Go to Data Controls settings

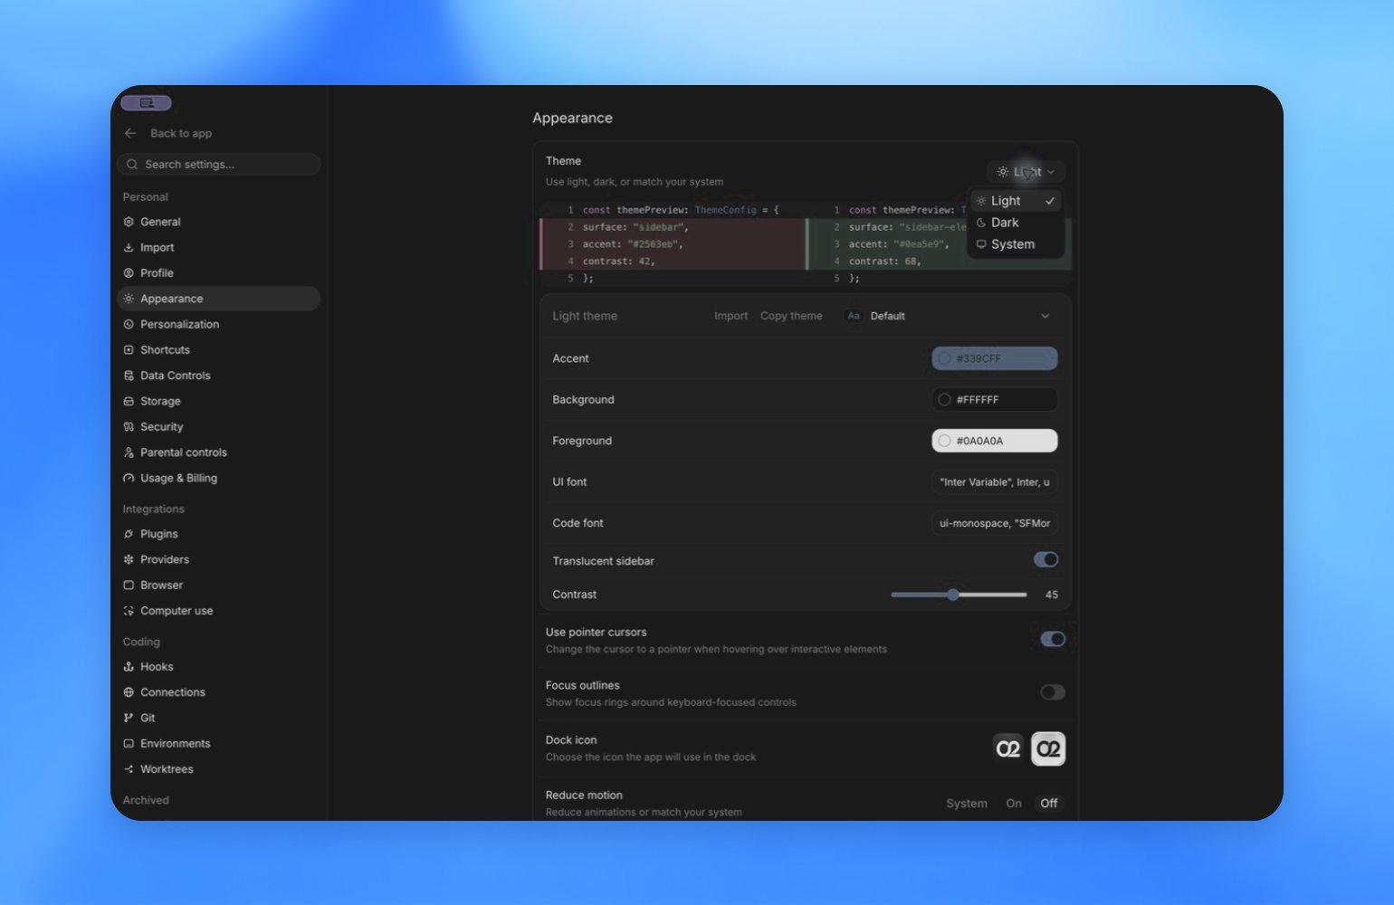click(x=218, y=376)
